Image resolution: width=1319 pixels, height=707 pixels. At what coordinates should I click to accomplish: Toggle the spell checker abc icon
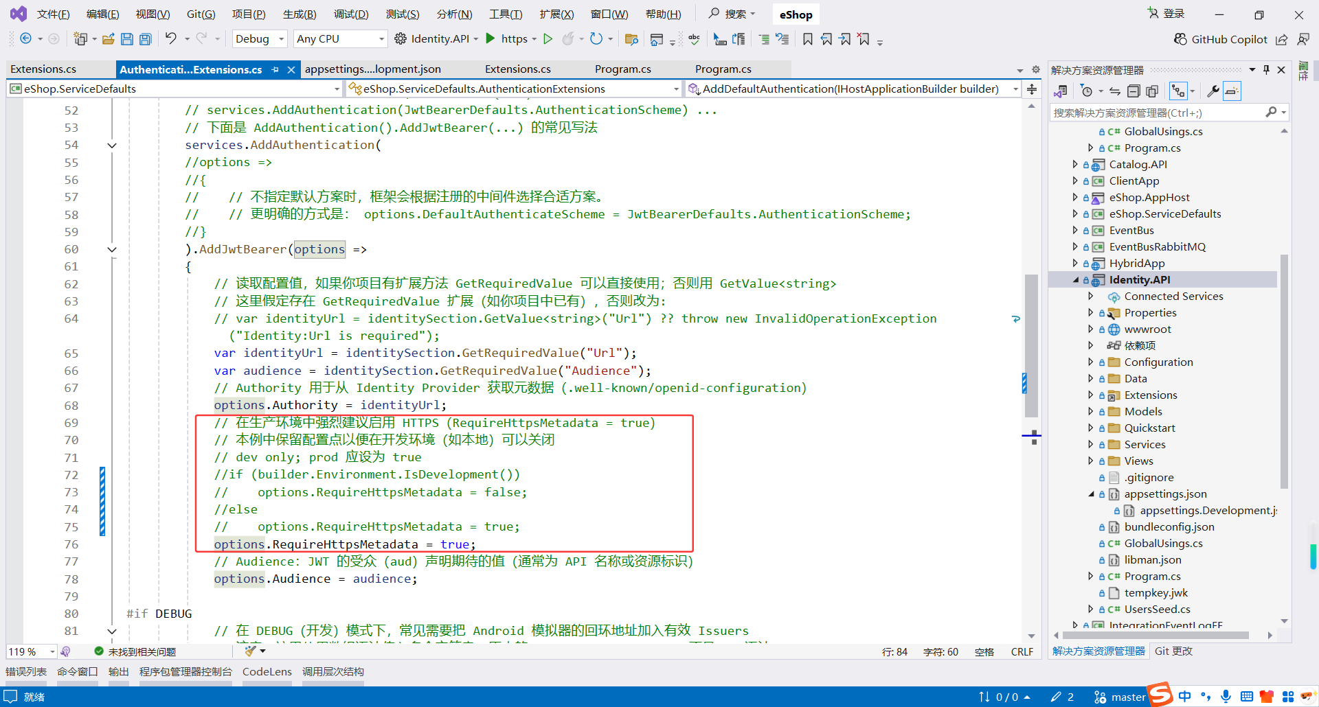pos(695,39)
